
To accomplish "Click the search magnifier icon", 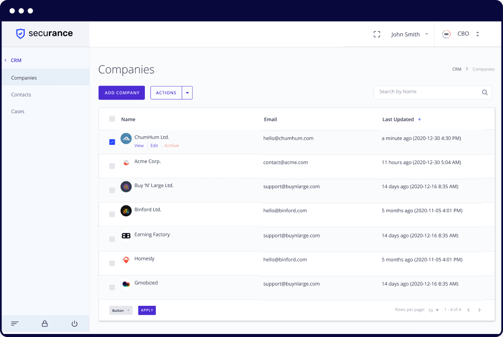I will pos(485,93).
